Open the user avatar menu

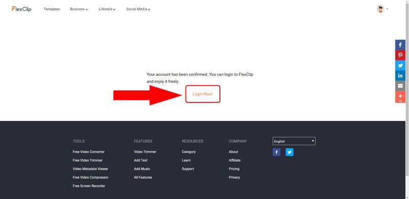tap(380, 9)
